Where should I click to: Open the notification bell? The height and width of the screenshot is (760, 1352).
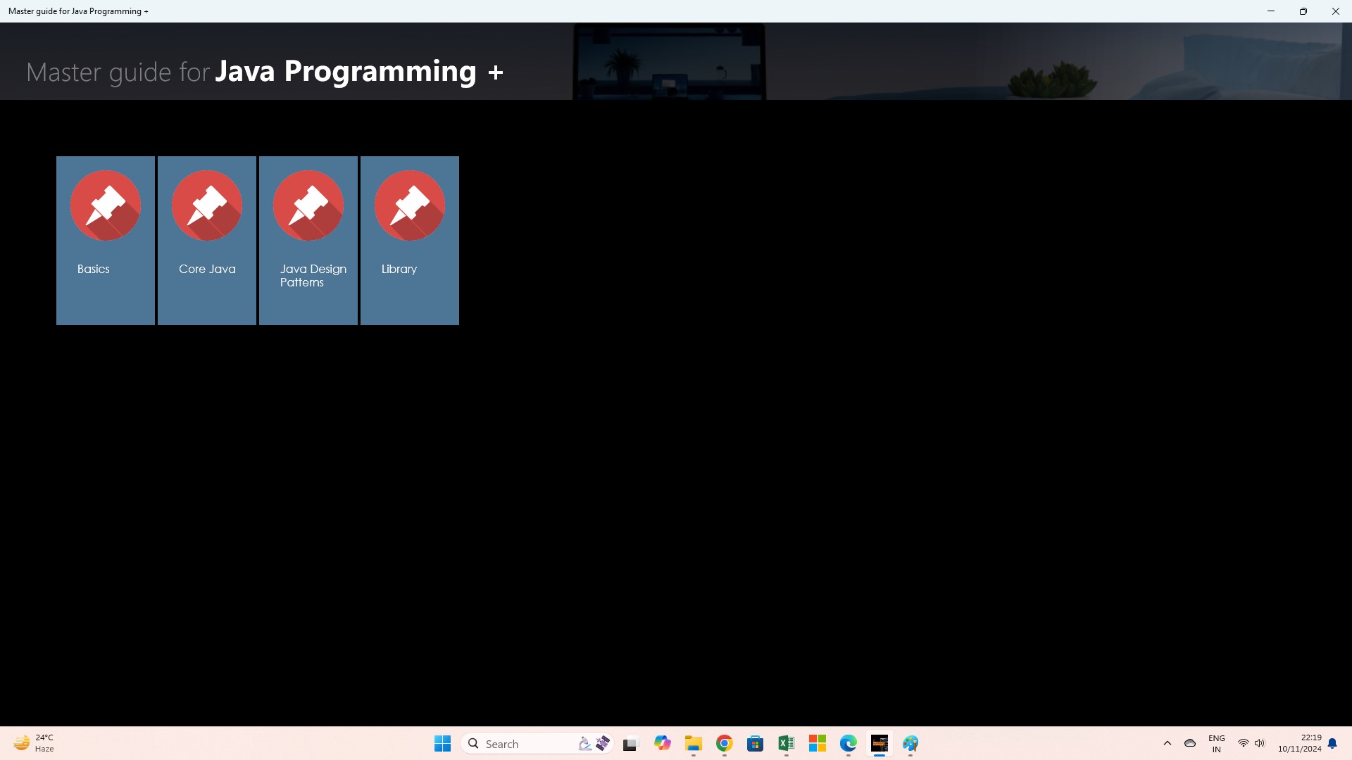(x=1332, y=743)
